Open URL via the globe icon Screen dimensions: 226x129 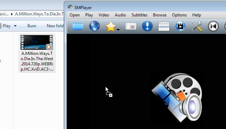pos(94,26)
